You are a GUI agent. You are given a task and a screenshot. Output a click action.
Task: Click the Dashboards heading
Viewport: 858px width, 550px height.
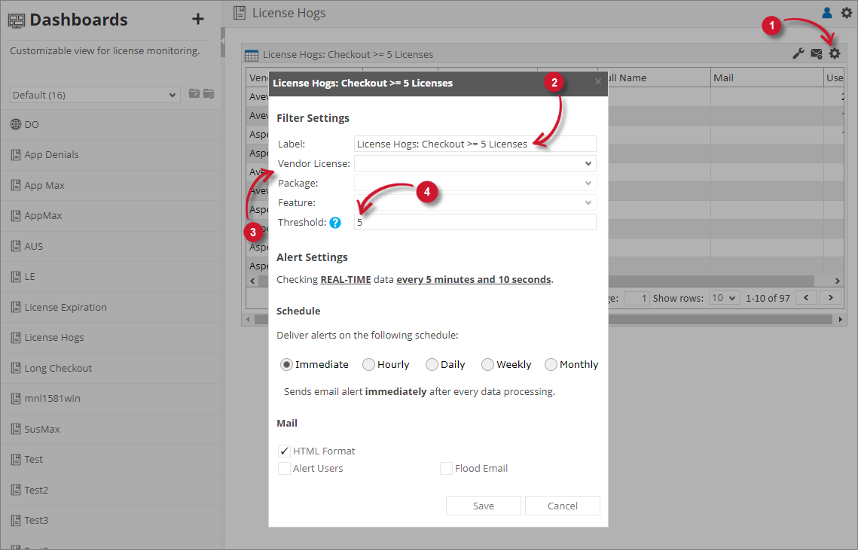(x=78, y=20)
